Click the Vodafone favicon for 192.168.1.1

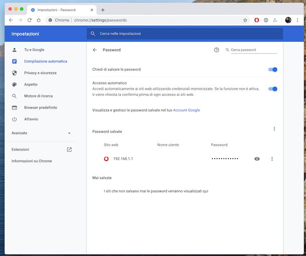(106, 159)
